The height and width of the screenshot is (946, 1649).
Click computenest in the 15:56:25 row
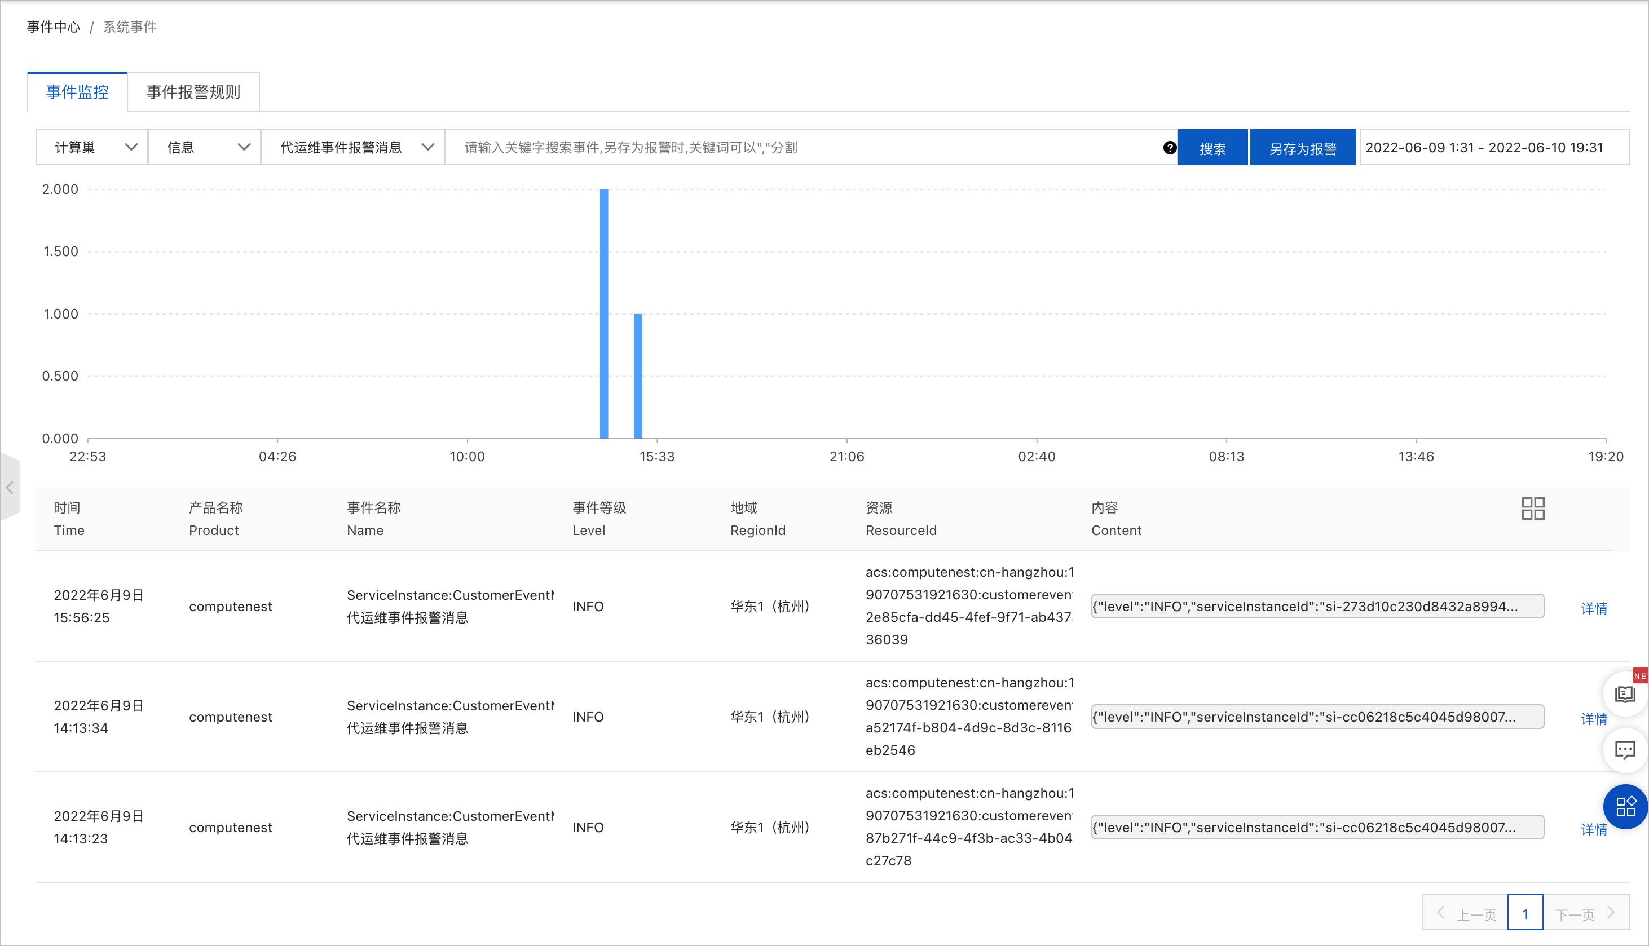230,606
